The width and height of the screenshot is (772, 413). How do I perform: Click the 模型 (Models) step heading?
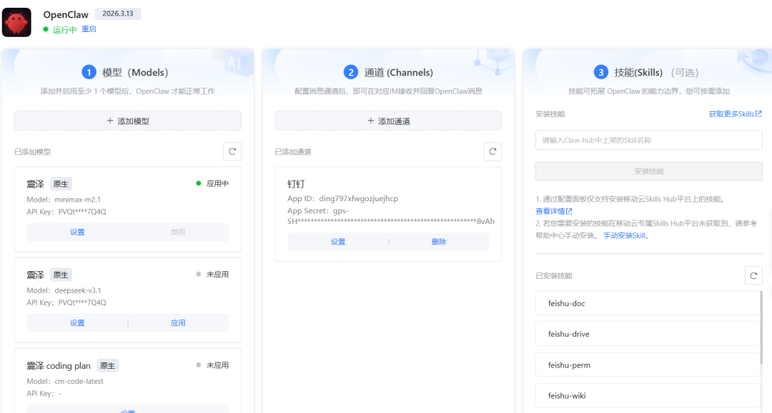click(135, 73)
